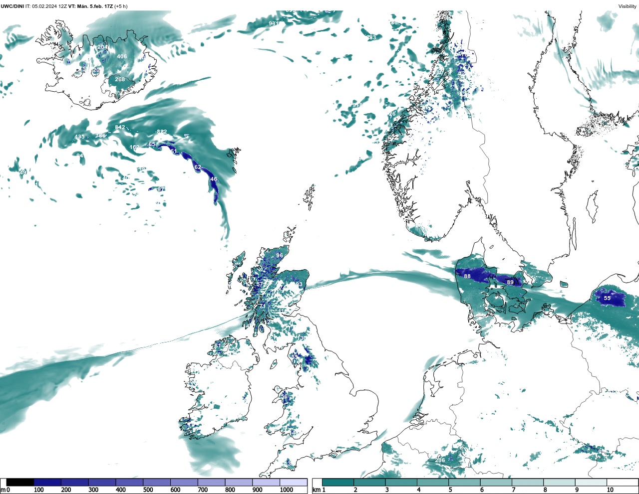Image resolution: width=639 pixels, height=494 pixels.
Task: Click the '(+5 h)' forecast offset text
Action: click(x=121, y=6)
